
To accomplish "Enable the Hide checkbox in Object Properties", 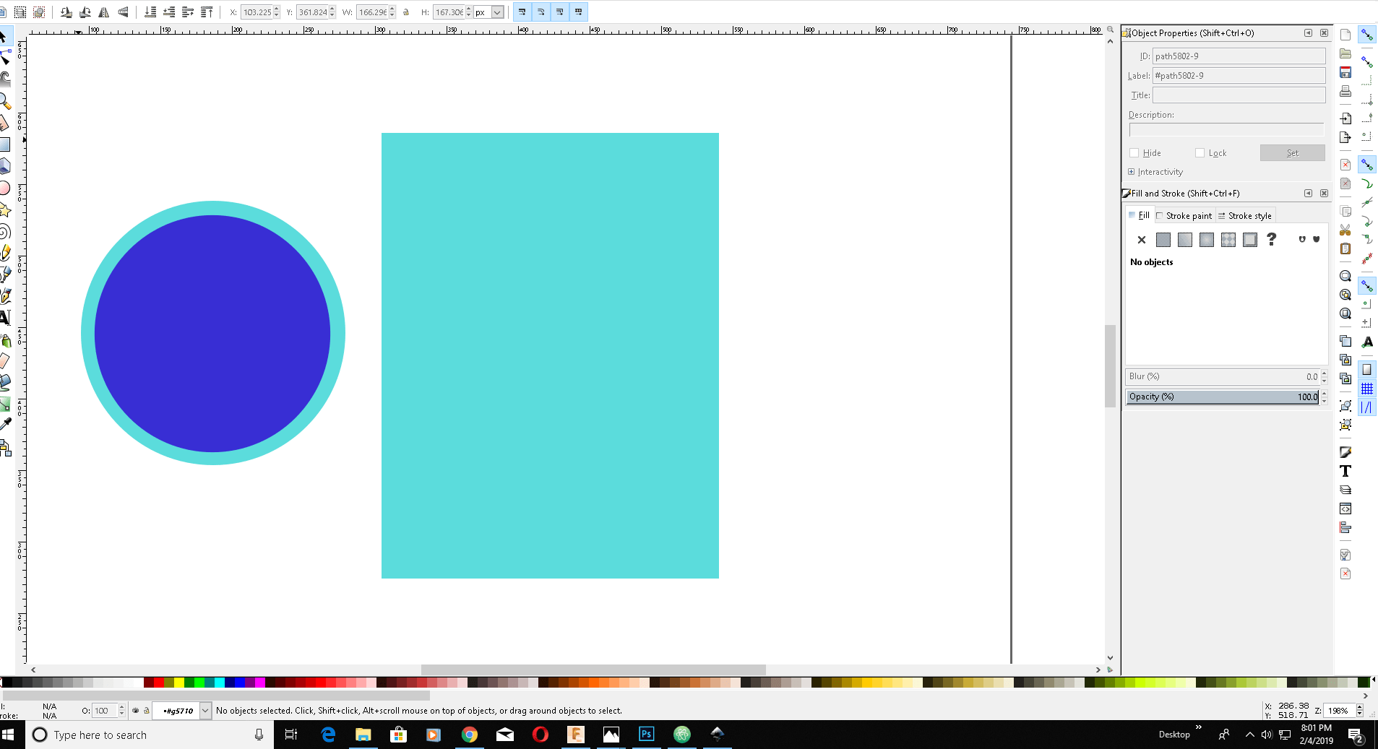I will coord(1134,153).
